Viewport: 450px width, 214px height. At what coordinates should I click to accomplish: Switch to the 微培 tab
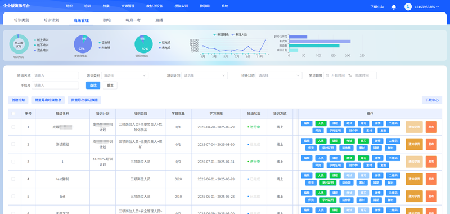[x=107, y=20]
